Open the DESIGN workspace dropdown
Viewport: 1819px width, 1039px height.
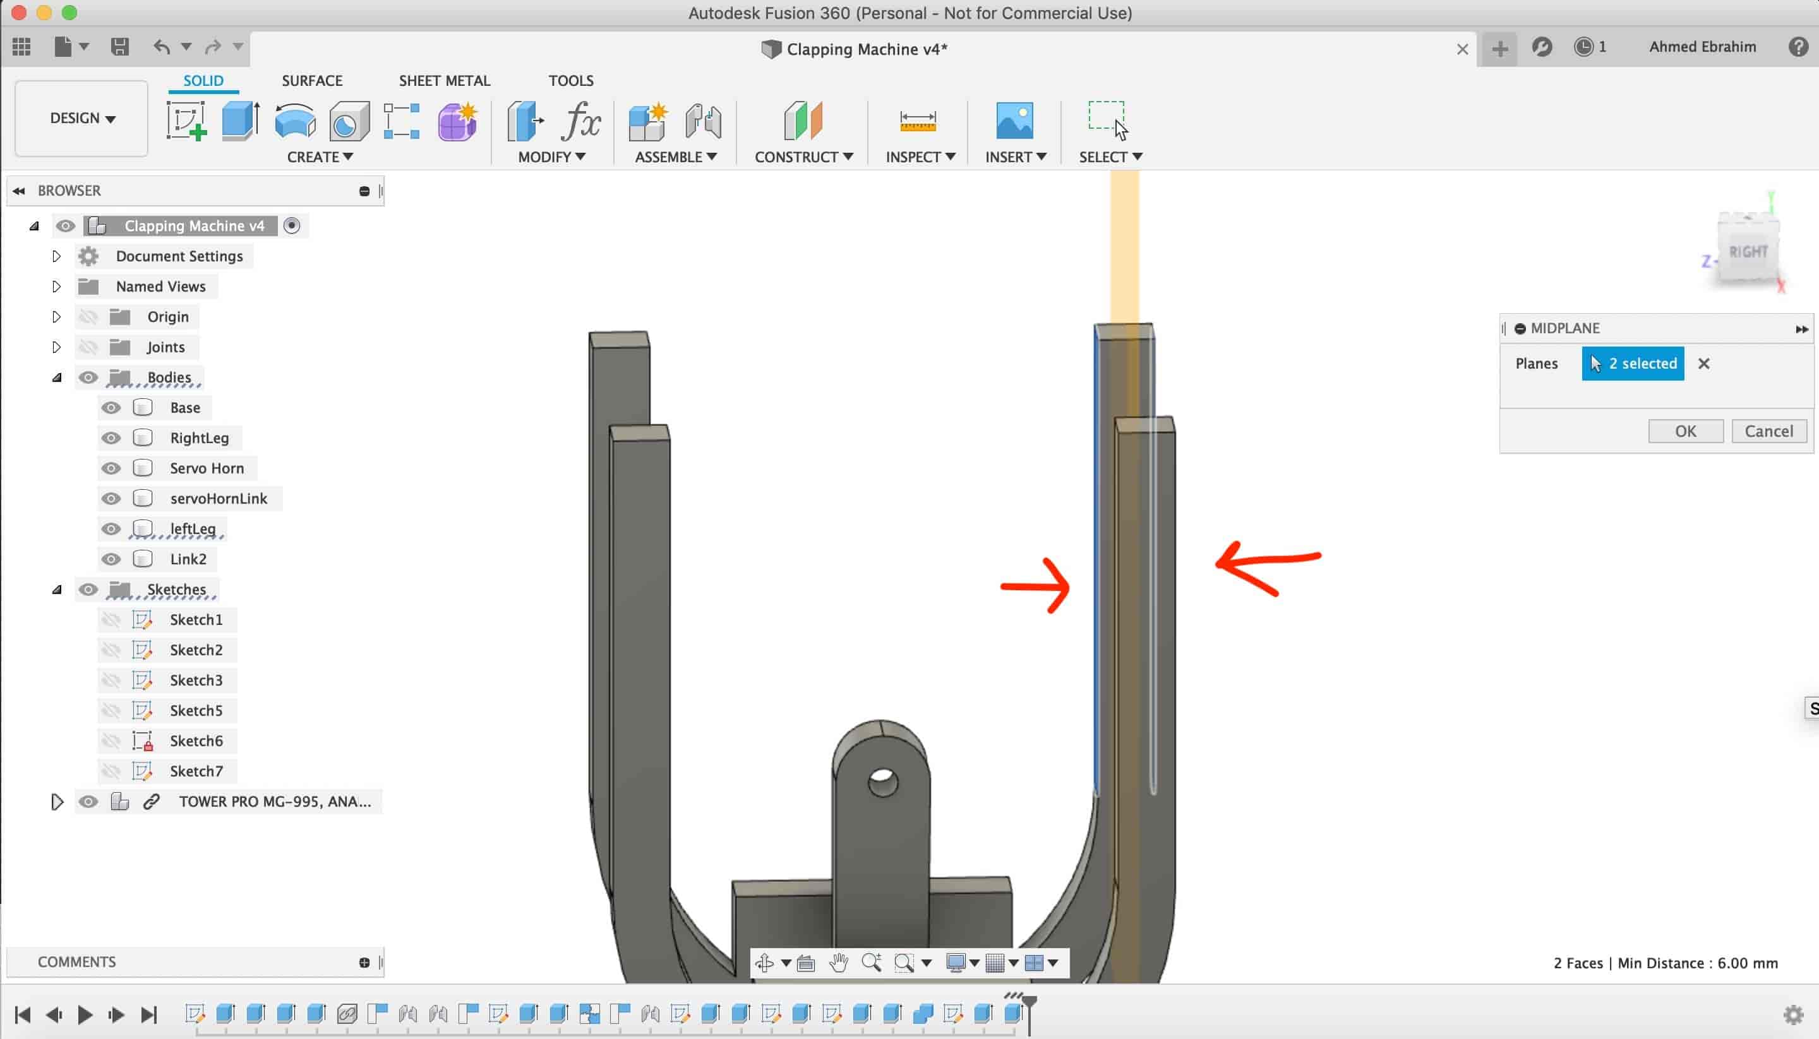pos(81,119)
